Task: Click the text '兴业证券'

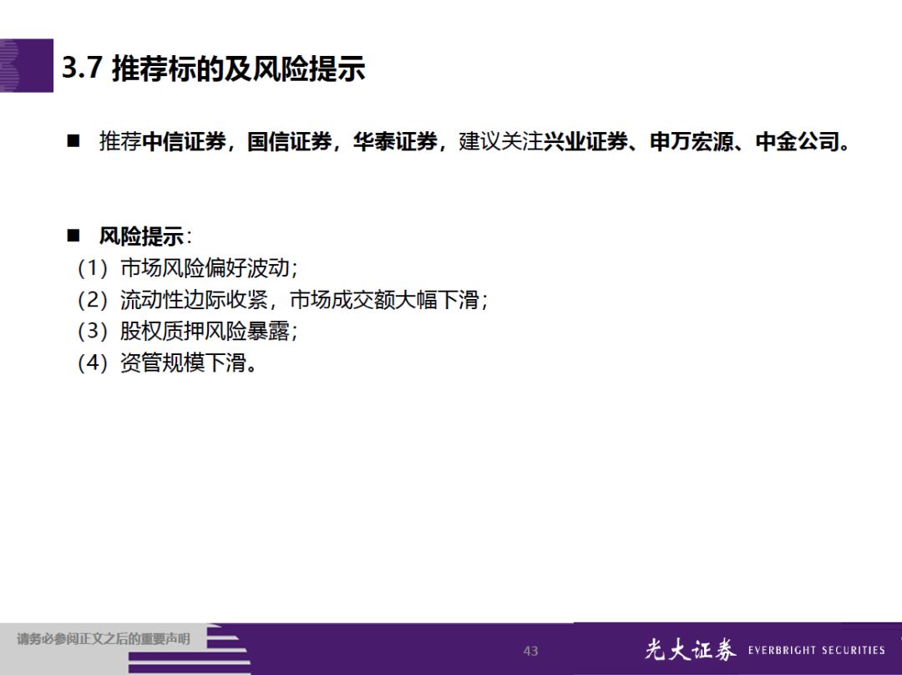Action: tap(585, 141)
